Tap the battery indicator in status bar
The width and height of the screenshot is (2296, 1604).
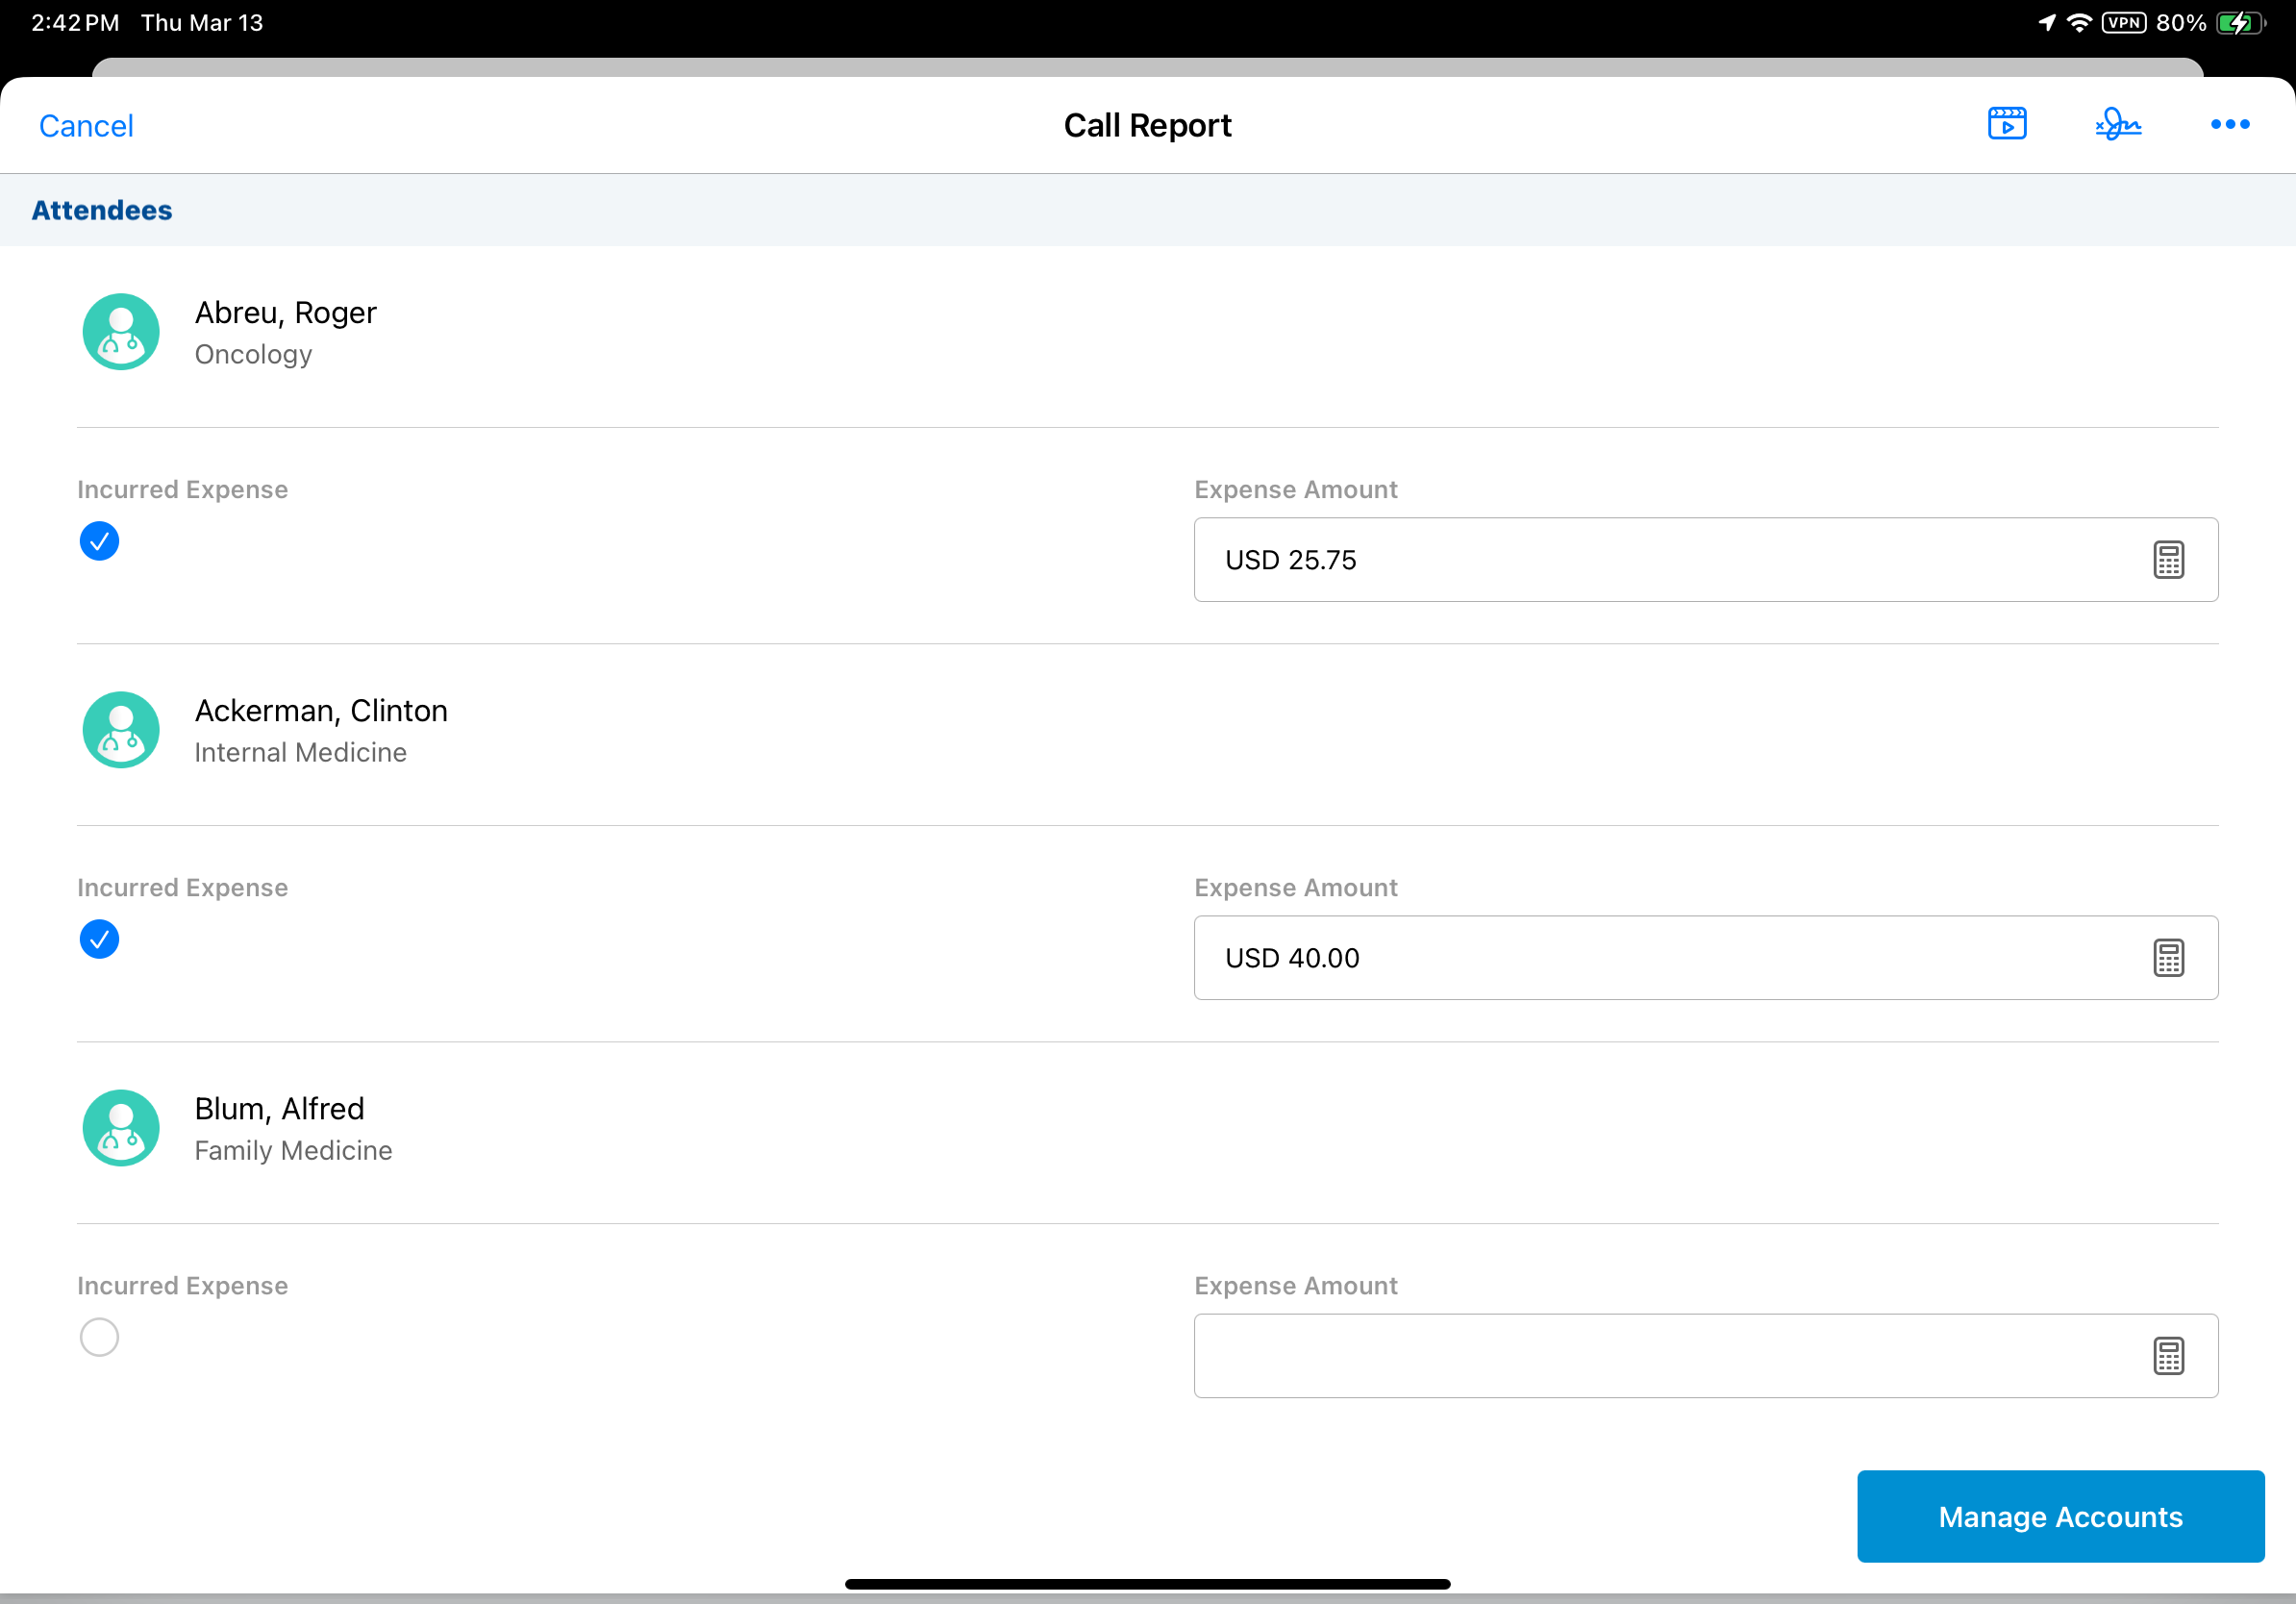(x=2239, y=23)
